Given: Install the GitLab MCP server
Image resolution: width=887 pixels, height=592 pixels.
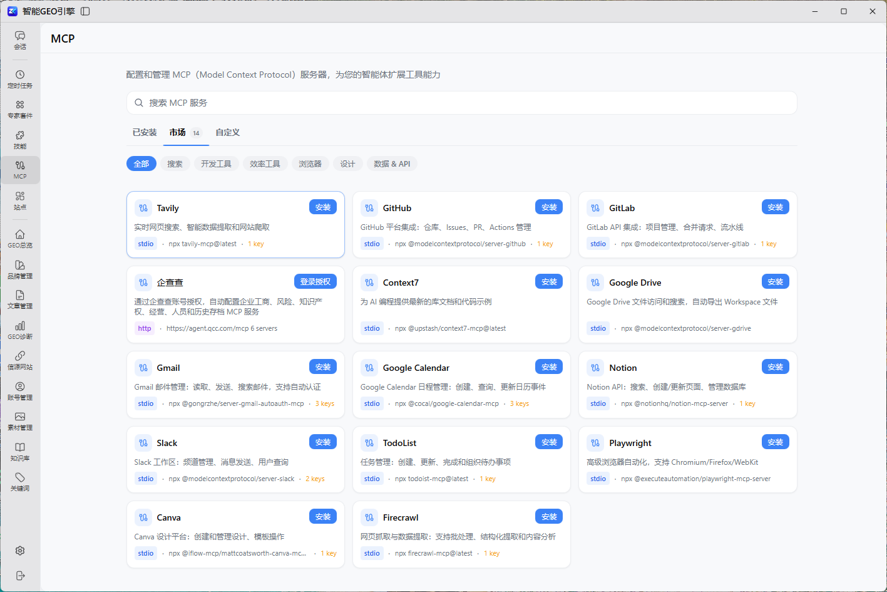Looking at the screenshot, I should point(776,207).
